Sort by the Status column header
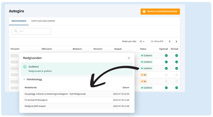213x117 pixels. 143,49
